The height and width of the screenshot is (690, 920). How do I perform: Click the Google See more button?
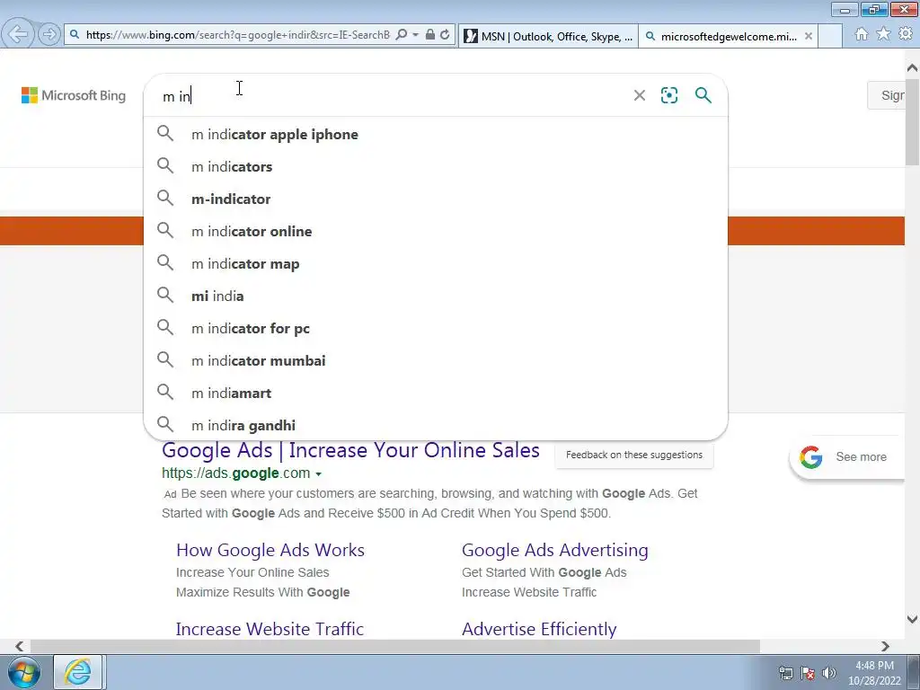[x=847, y=457]
